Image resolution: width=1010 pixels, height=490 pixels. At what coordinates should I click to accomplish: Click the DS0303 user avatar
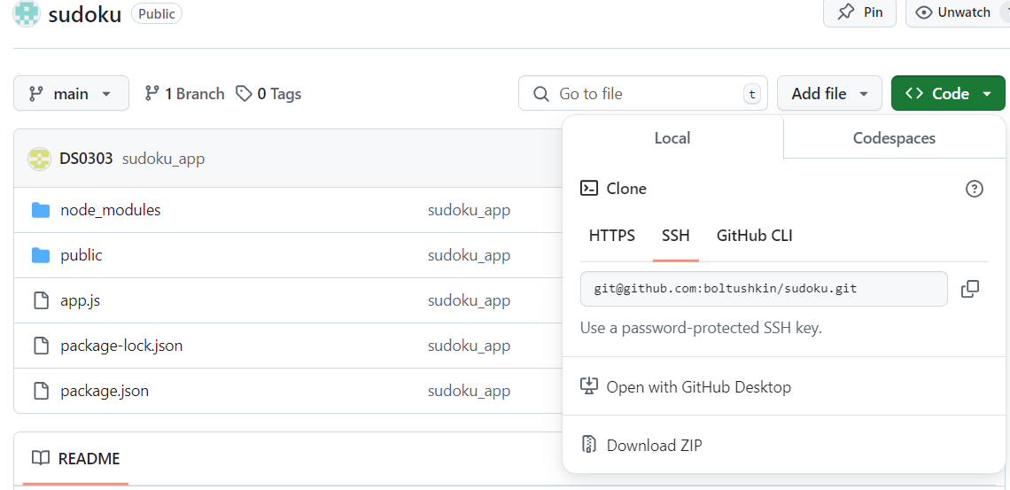click(x=39, y=159)
